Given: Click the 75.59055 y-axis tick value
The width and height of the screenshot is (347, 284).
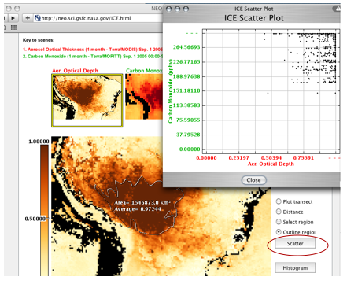Looking at the screenshot, I should click(x=188, y=120).
